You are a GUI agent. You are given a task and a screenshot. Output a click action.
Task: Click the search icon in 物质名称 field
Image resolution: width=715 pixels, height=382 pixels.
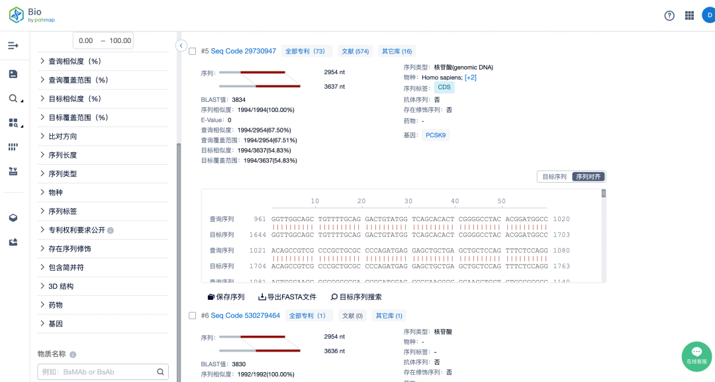tap(160, 372)
